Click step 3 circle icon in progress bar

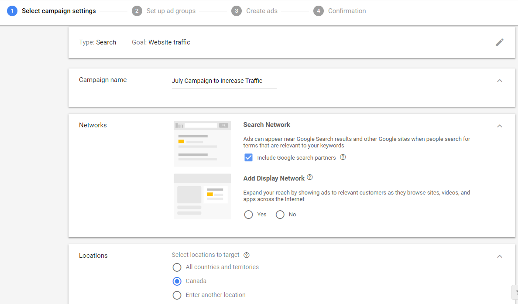click(x=236, y=11)
